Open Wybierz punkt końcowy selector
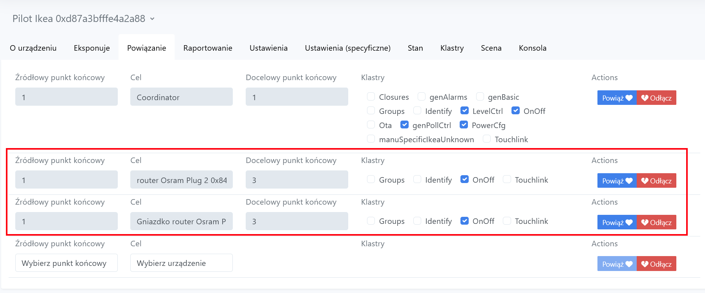The height and width of the screenshot is (293, 705). [66, 263]
